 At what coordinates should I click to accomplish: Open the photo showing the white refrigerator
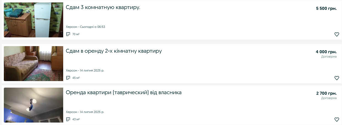coord(34,20)
